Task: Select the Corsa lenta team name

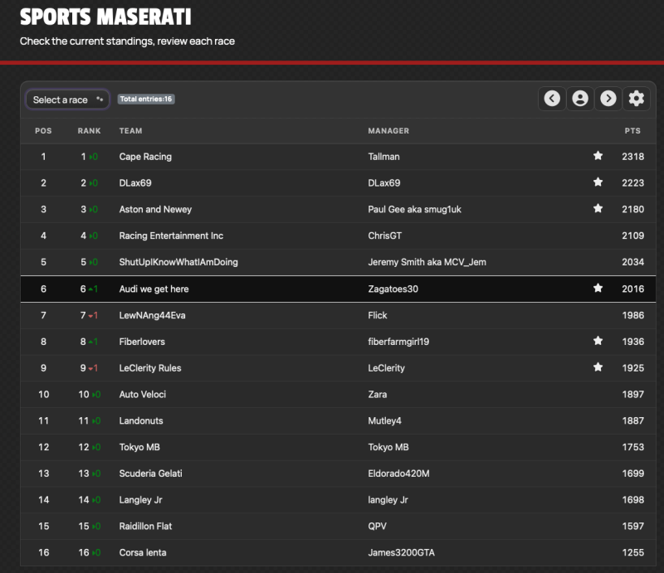Action: tap(143, 552)
